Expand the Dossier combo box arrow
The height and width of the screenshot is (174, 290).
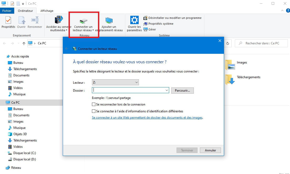pyautogui.click(x=167, y=90)
